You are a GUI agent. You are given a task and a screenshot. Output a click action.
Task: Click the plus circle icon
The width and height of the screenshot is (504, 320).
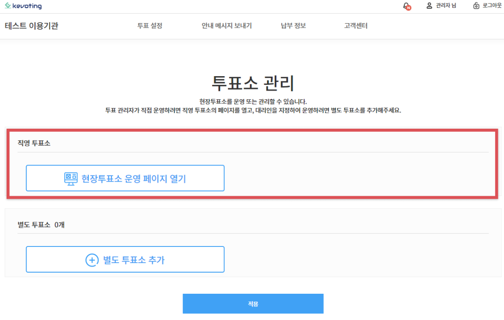click(91, 260)
